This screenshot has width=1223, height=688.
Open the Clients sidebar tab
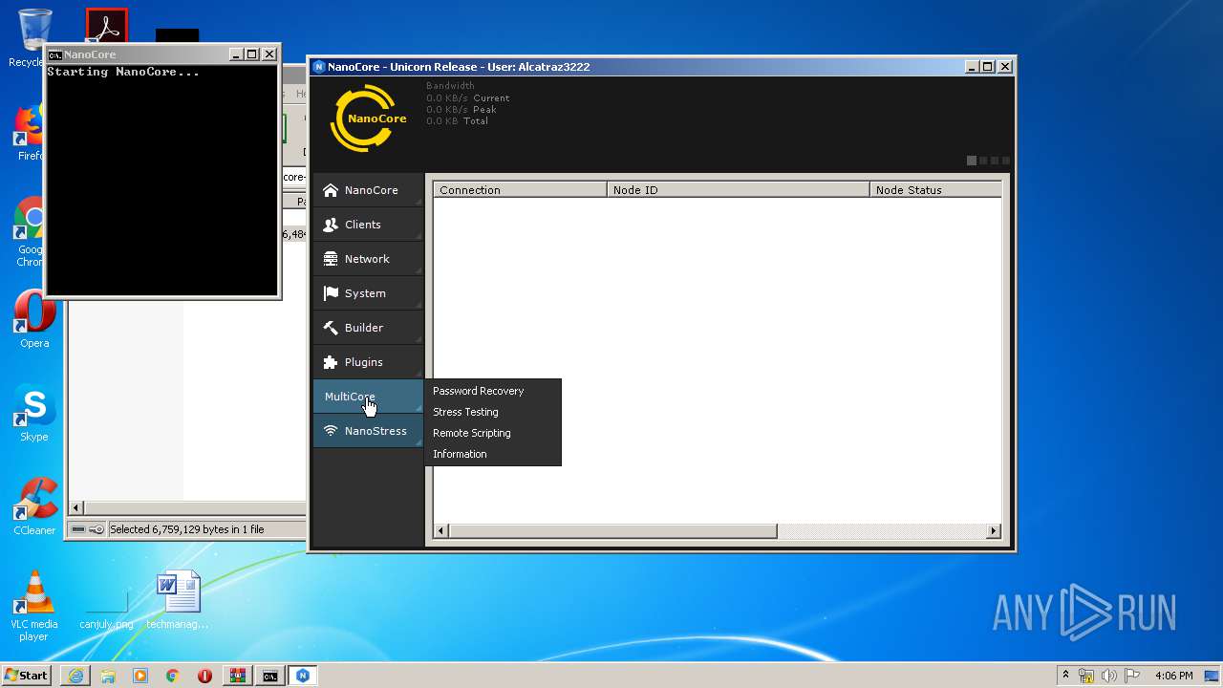tap(368, 225)
